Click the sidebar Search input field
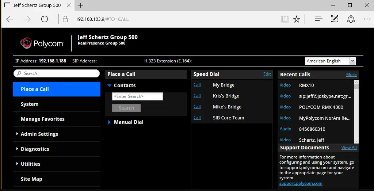Image resolution: width=374 pixels, height=191 pixels. click(57, 73)
